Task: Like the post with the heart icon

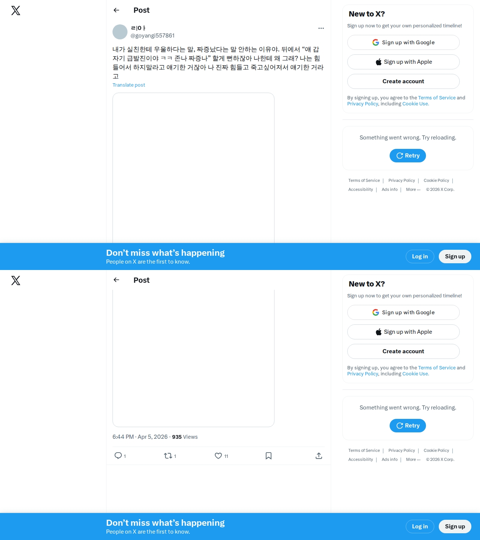Action: [x=218, y=456]
